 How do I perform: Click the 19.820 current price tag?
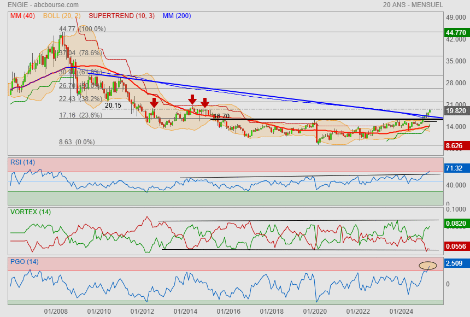456,111
